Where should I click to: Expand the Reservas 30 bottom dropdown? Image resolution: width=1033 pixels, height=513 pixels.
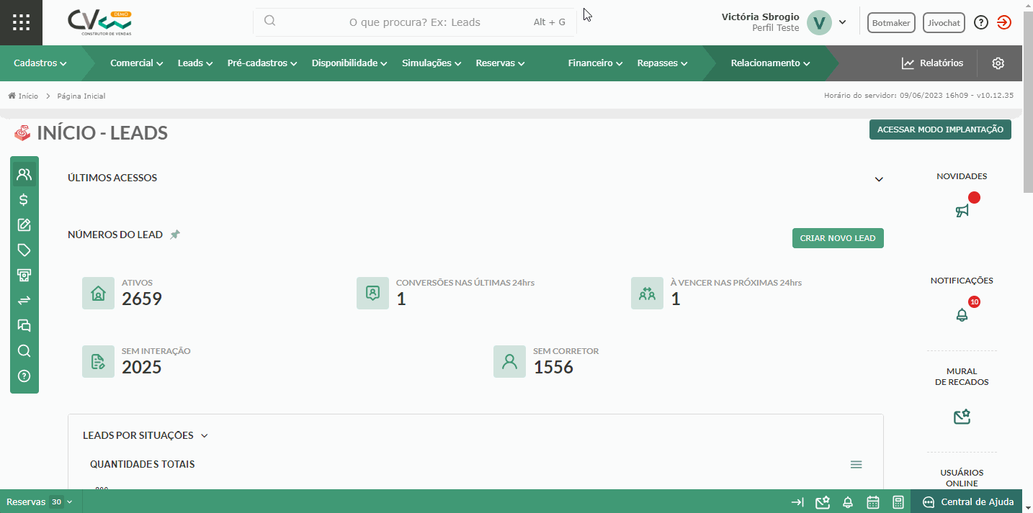tap(40, 502)
